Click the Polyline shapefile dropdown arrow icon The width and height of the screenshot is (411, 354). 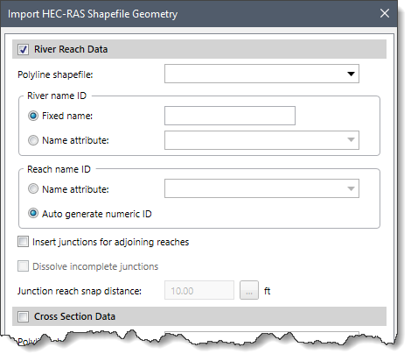pyautogui.click(x=351, y=74)
